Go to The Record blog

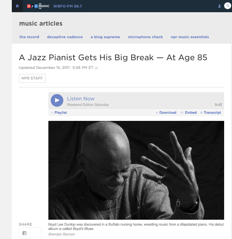tap(29, 37)
